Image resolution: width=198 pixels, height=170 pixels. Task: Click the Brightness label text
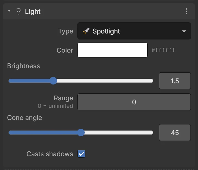tap(23, 66)
